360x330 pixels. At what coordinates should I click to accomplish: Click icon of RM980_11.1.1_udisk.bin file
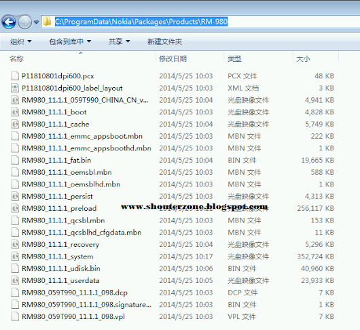pyautogui.click(x=15, y=268)
